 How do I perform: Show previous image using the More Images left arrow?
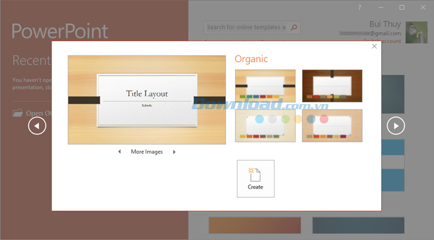(120, 152)
